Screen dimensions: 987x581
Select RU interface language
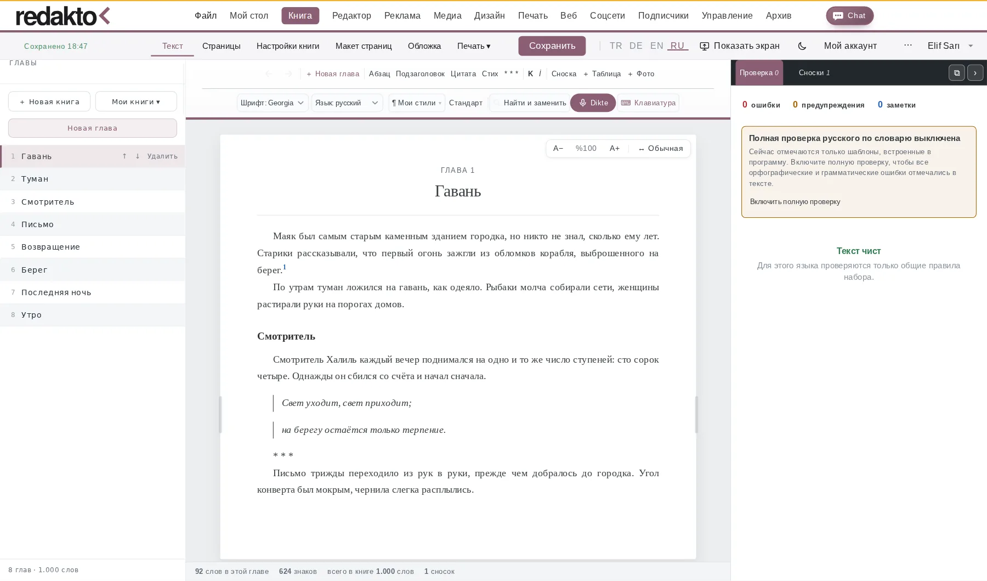678,46
